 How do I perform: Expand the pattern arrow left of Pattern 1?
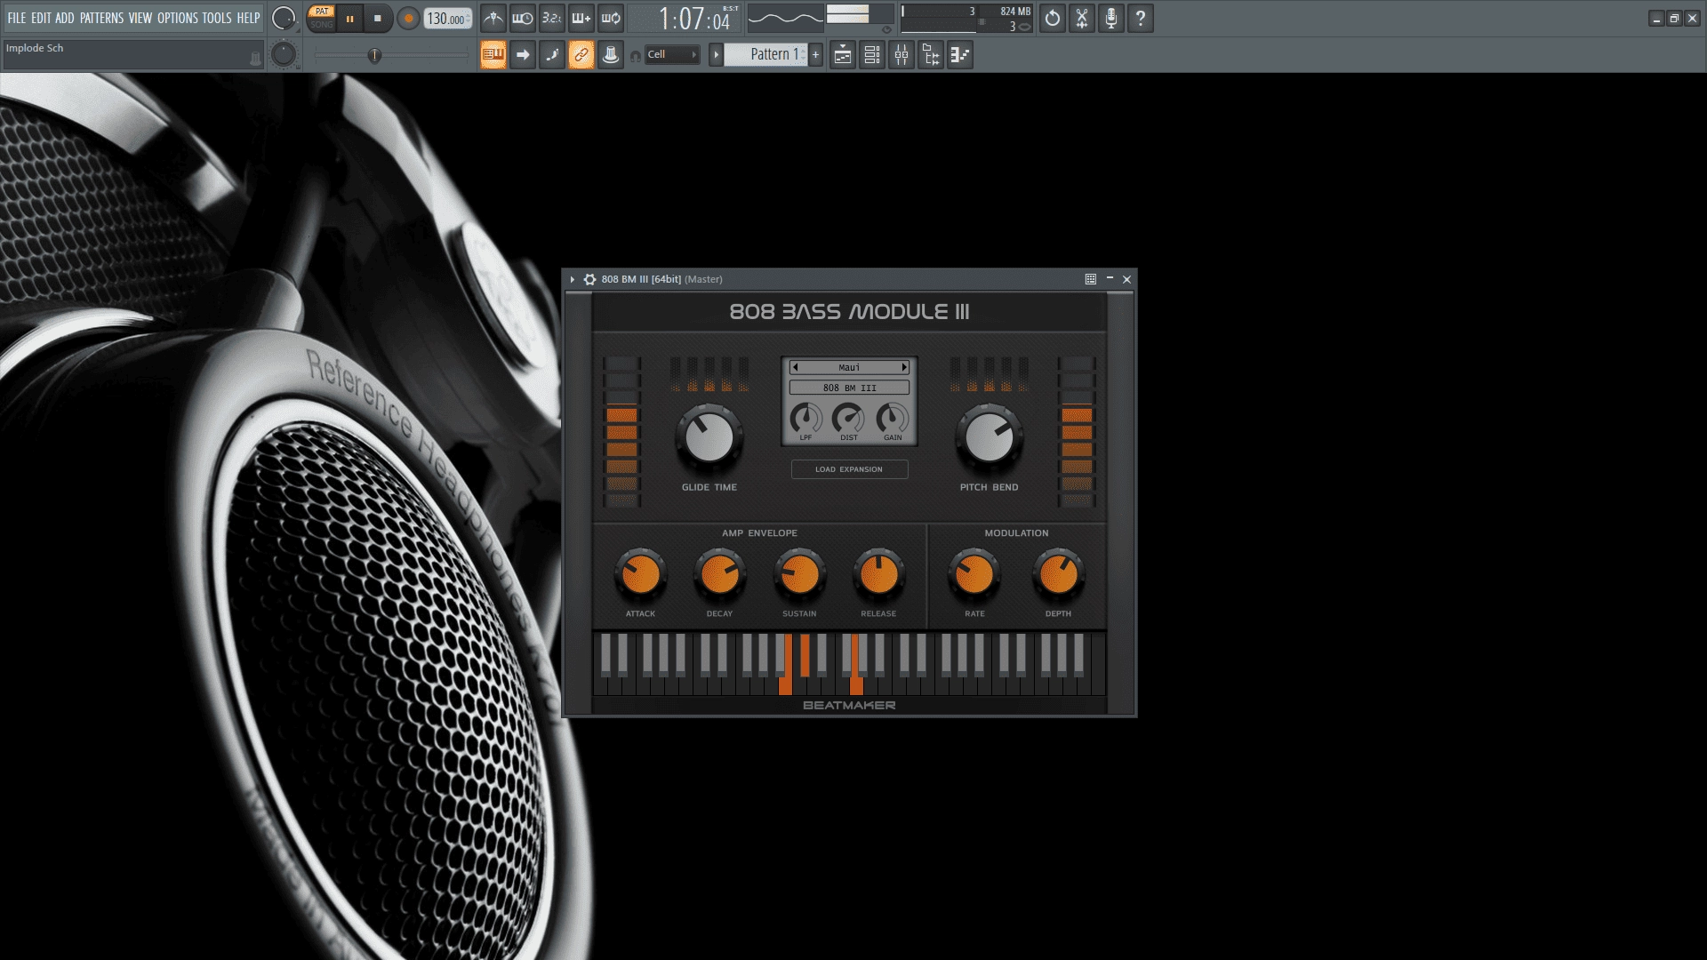pyautogui.click(x=716, y=54)
